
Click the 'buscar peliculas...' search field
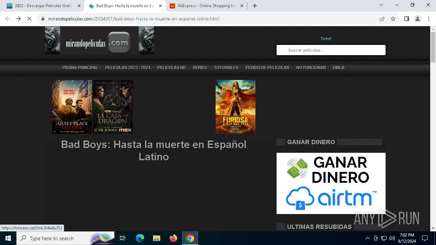(331, 50)
